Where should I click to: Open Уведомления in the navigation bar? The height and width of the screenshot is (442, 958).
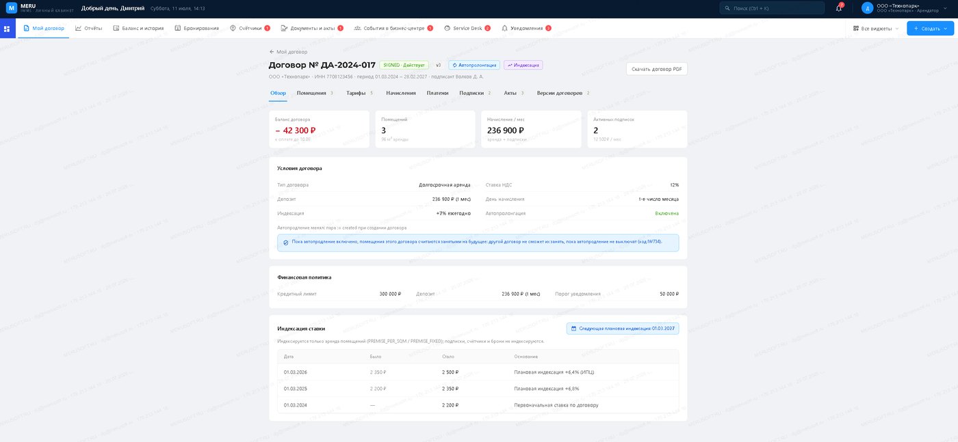526,28
